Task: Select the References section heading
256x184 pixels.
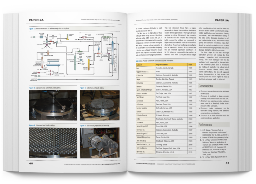Action: point(205,125)
